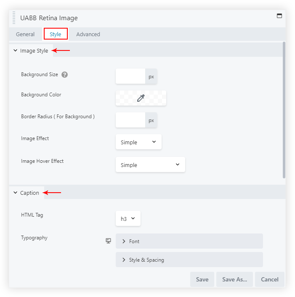Open the HTML Tag dropdown
295x297 pixels.
point(128,219)
